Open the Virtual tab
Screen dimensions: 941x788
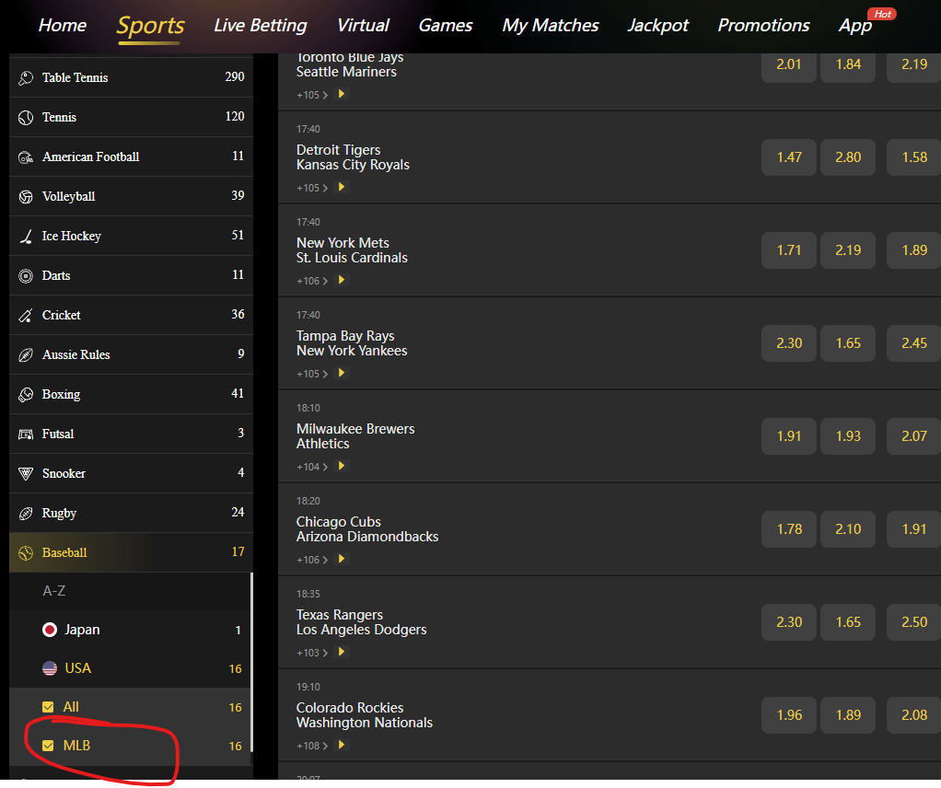[x=363, y=25]
